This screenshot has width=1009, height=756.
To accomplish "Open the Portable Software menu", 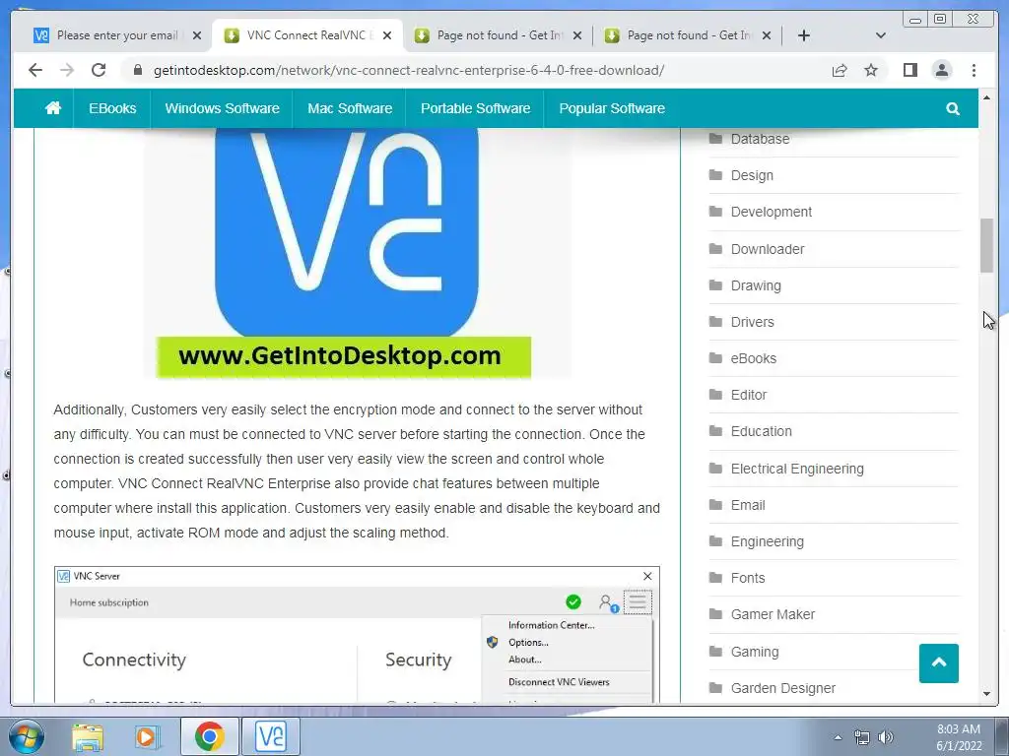I will click(476, 108).
